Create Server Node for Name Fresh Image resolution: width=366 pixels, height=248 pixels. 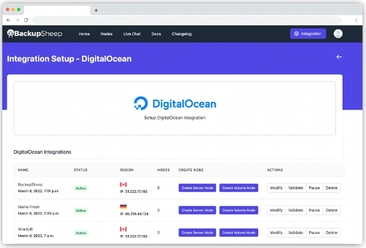tap(197, 210)
